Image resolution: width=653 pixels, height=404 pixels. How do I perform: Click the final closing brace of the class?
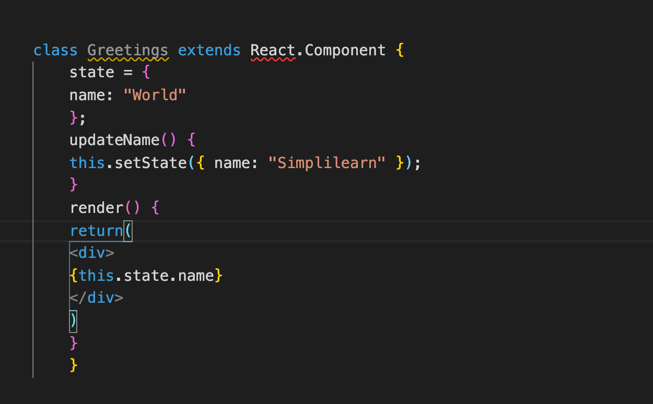74,365
